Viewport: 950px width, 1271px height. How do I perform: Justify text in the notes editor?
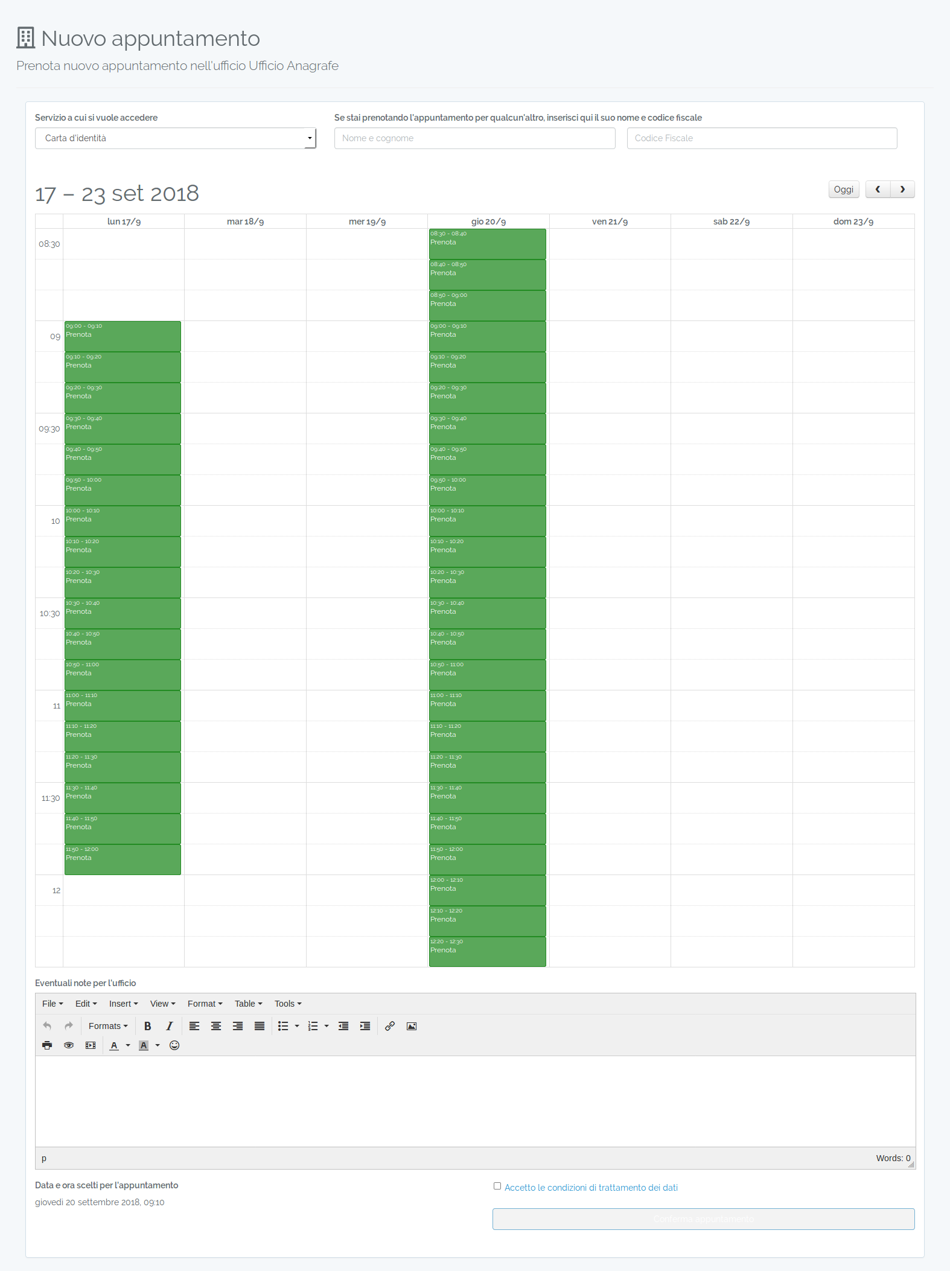(260, 1026)
